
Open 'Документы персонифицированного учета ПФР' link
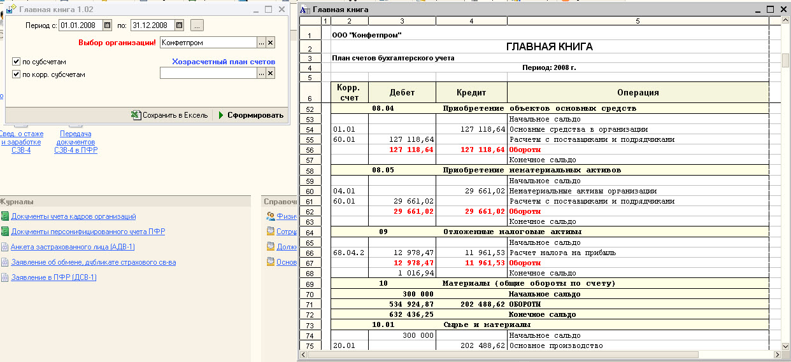pos(88,232)
